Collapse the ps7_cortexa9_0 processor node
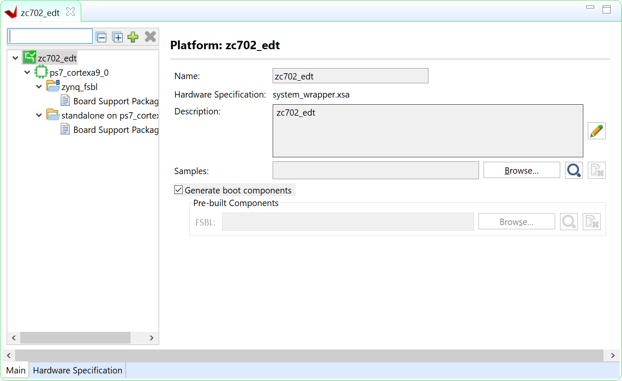 click(27, 72)
